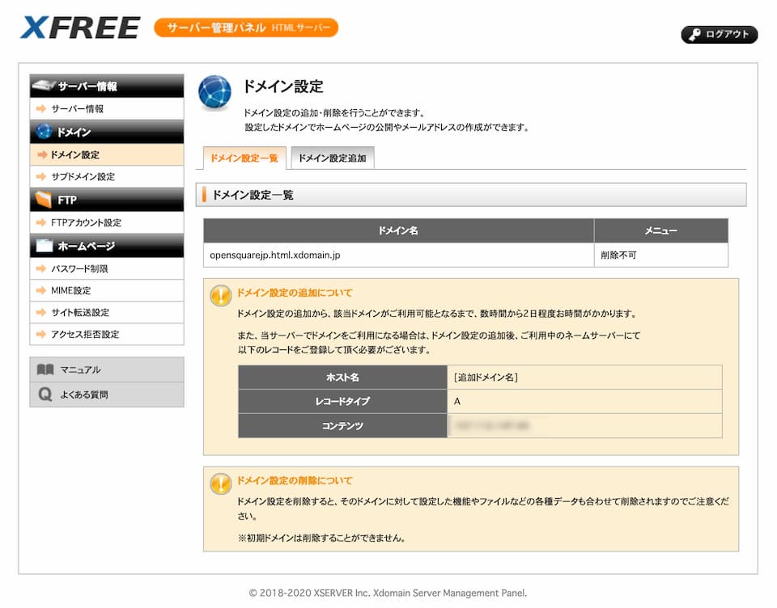Click the warning icon beside ドメイン設定の追加について
The image size is (777, 608).
(x=220, y=296)
